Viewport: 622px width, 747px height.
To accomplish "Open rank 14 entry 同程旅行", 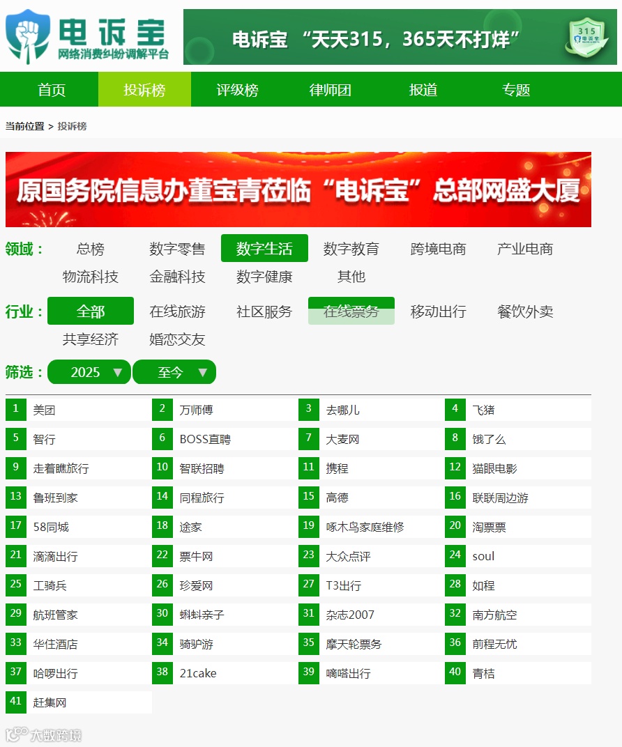I will point(225,498).
